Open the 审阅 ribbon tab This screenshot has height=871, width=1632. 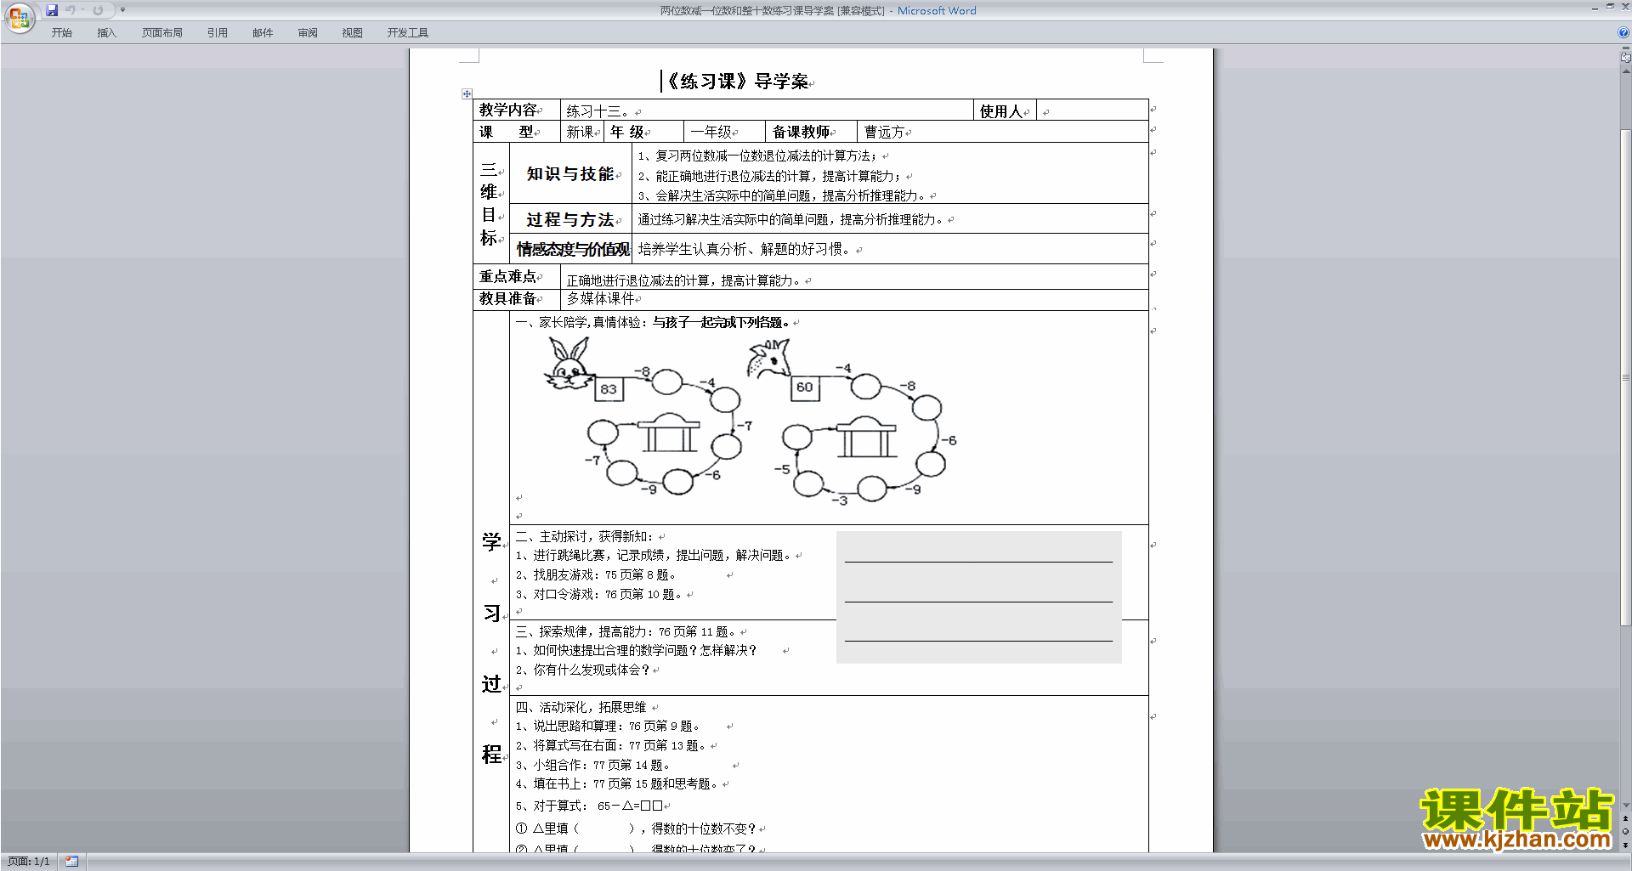click(x=308, y=33)
